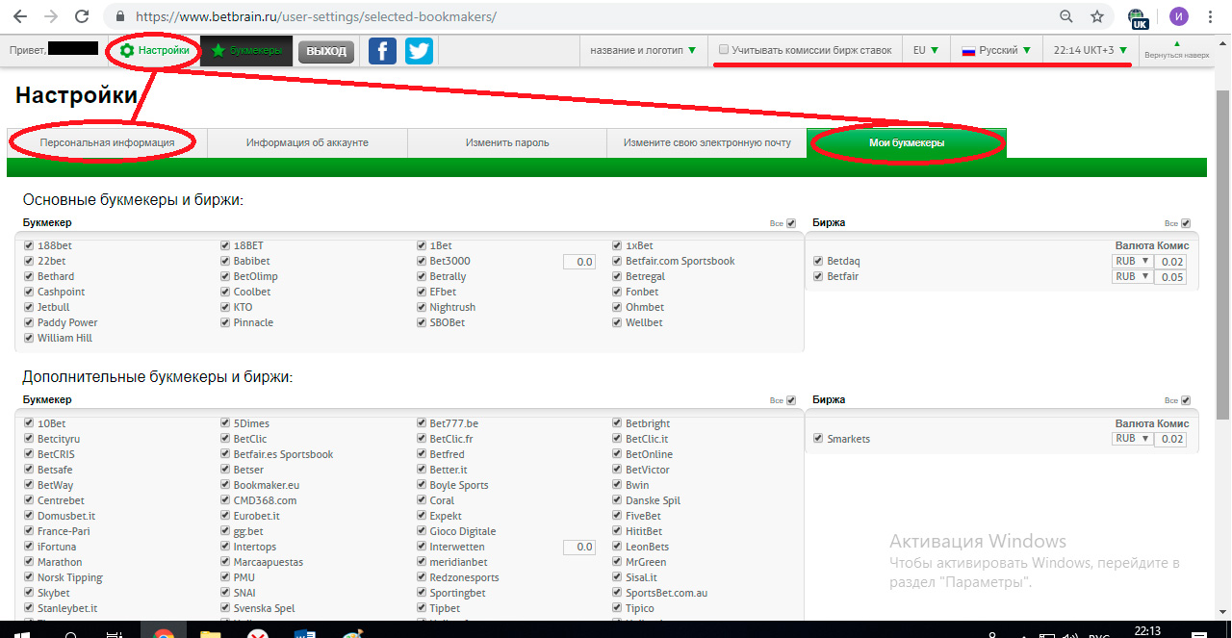
Task: Open the Chrome profile avatar
Action: 1179,16
